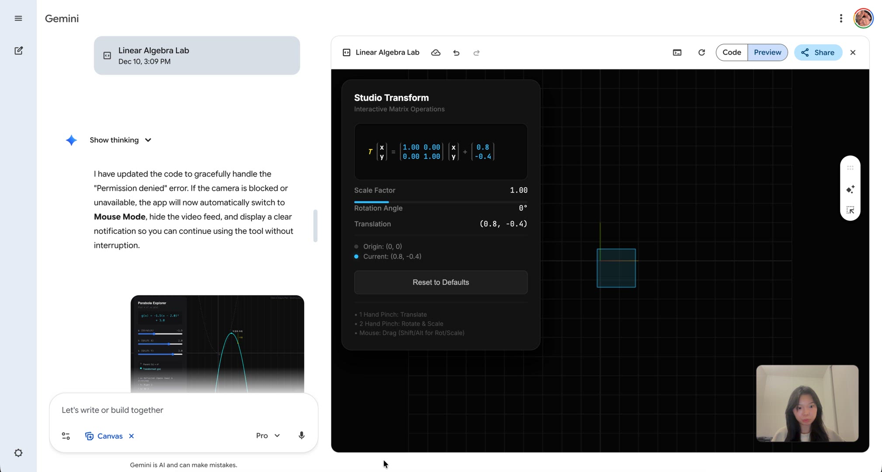Open the tools sliders icon in the prompt box
The image size is (882, 472).
tap(66, 436)
